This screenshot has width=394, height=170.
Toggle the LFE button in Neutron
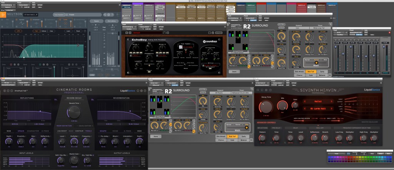click(x=18, y=31)
